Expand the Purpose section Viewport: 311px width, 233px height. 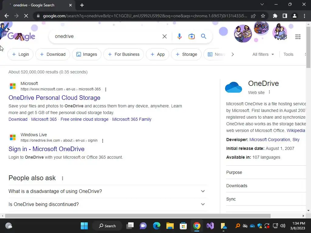point(266,172)
